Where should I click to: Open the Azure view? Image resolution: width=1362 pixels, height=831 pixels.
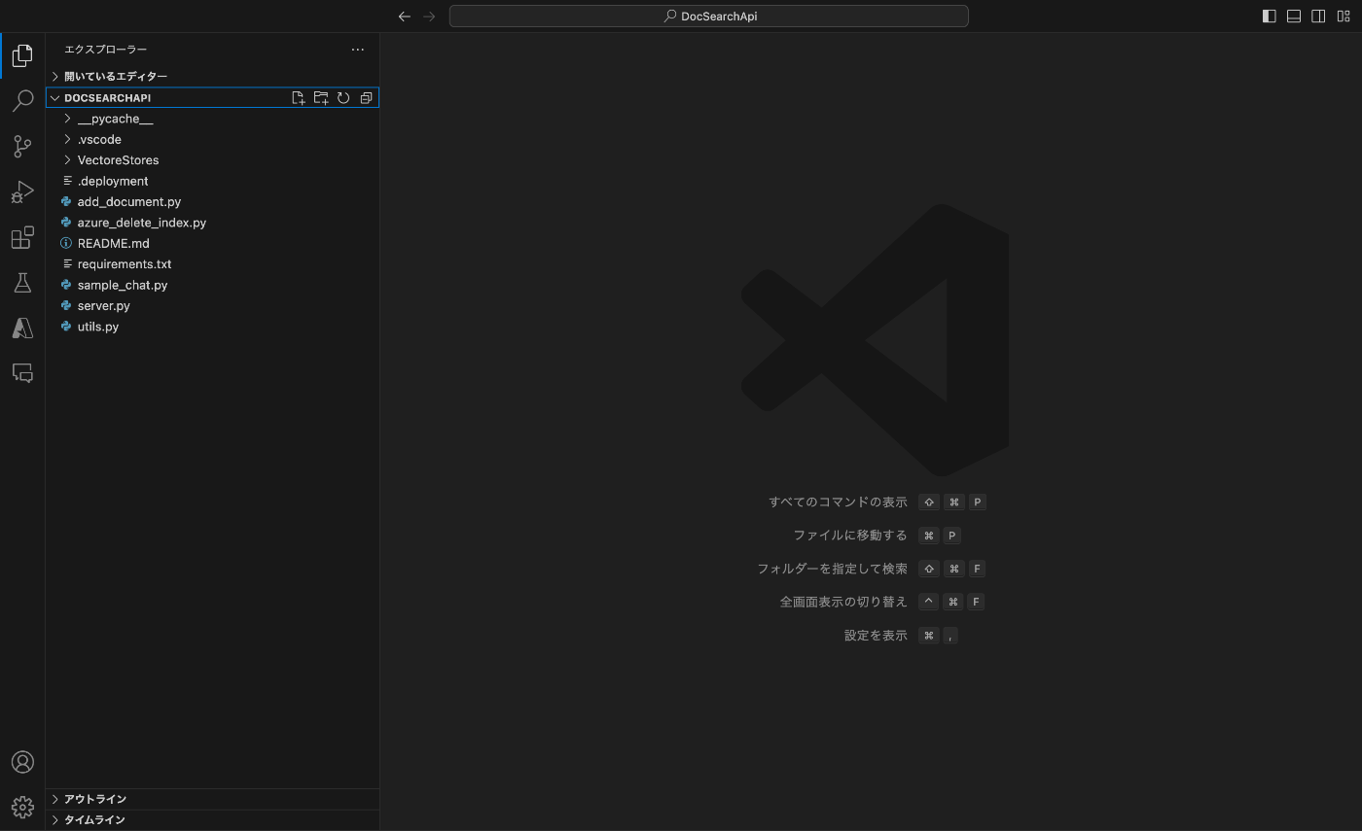tap(22, 328)
